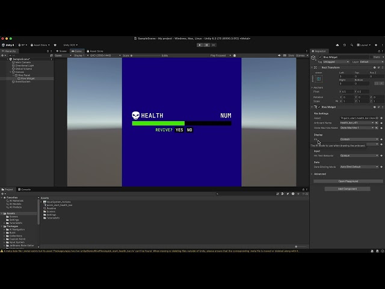Open the QHD resolution dropdown

click(x=105, y=55)
